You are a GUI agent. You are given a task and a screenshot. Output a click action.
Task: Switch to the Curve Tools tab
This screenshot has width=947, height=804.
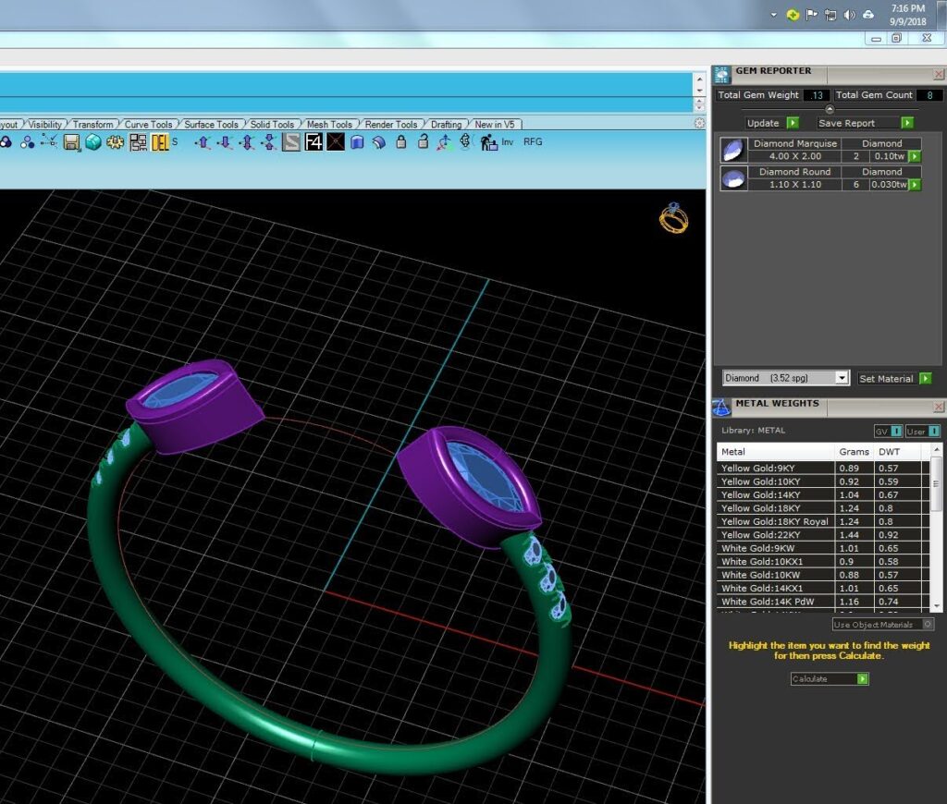click(x=149, y=125)
